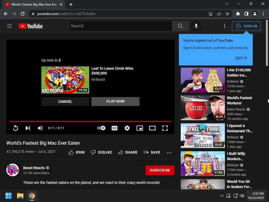Viewport: 269px width, 202px height.
Task: Toggle the autoplay switch
Action: pyautogui.click(x=101, y=128)
